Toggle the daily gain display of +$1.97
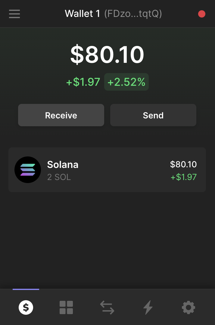The image size is (215, 325). pos(83,82)
